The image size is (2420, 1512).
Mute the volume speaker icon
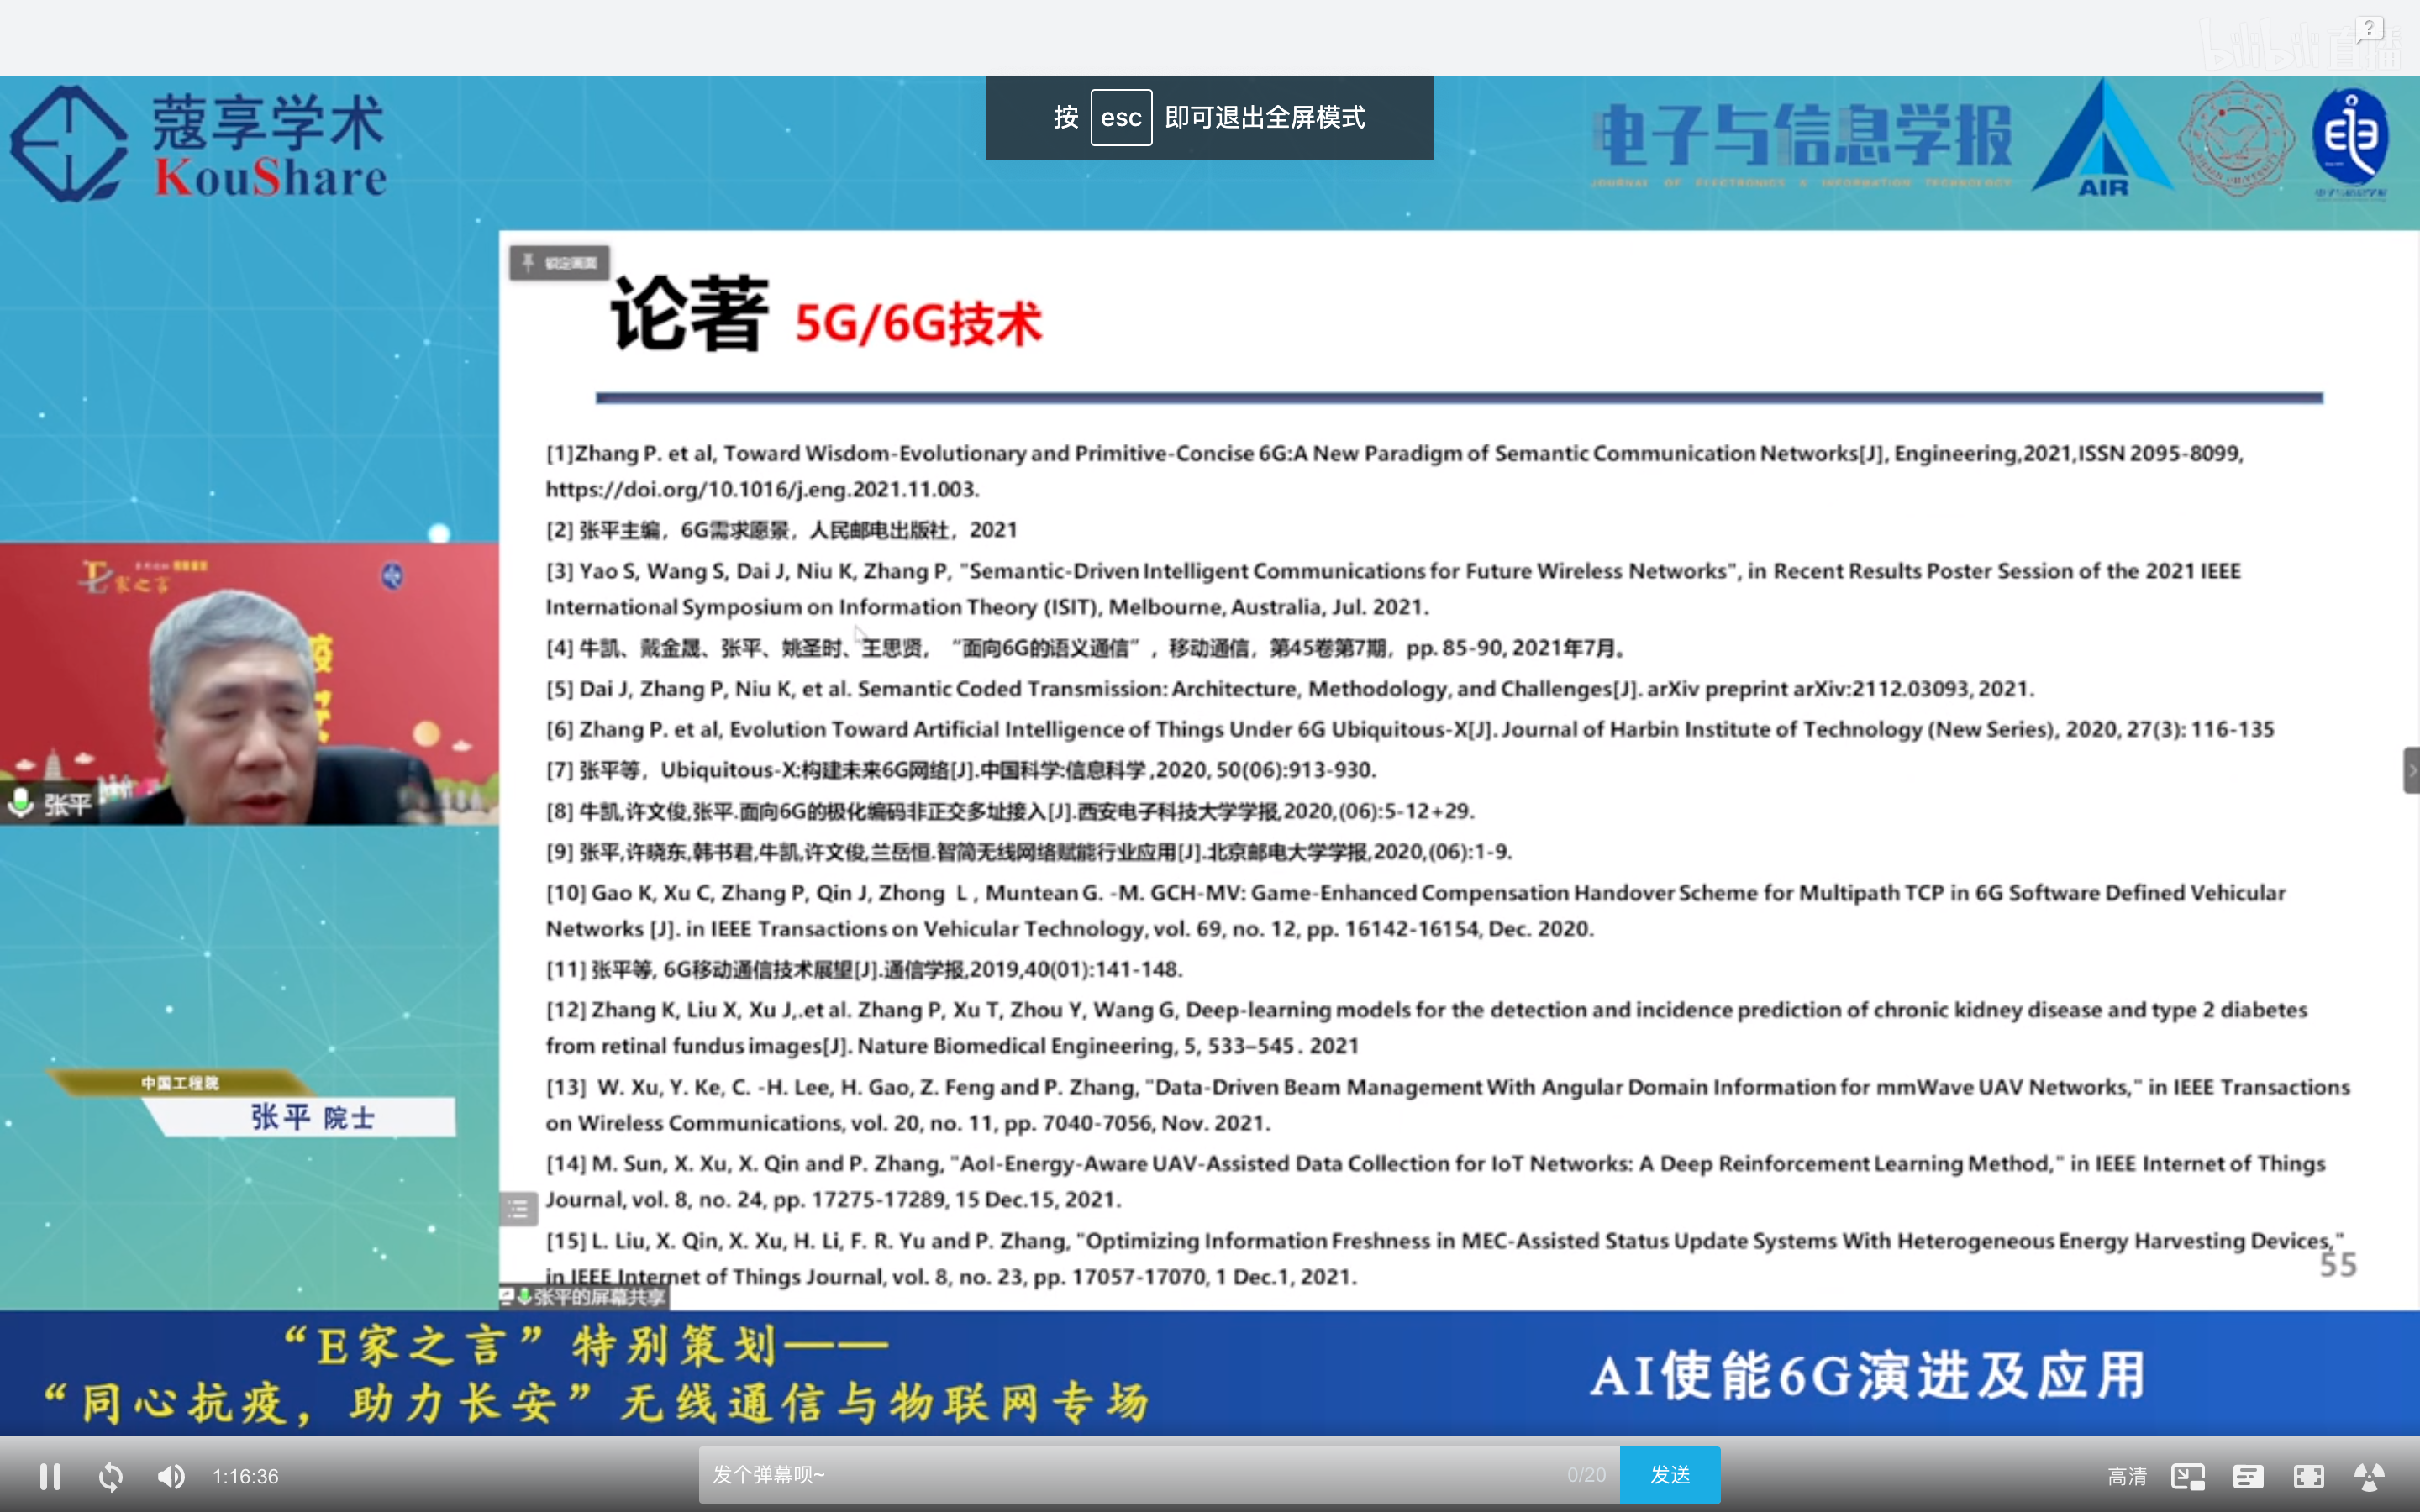point(171,1476)
